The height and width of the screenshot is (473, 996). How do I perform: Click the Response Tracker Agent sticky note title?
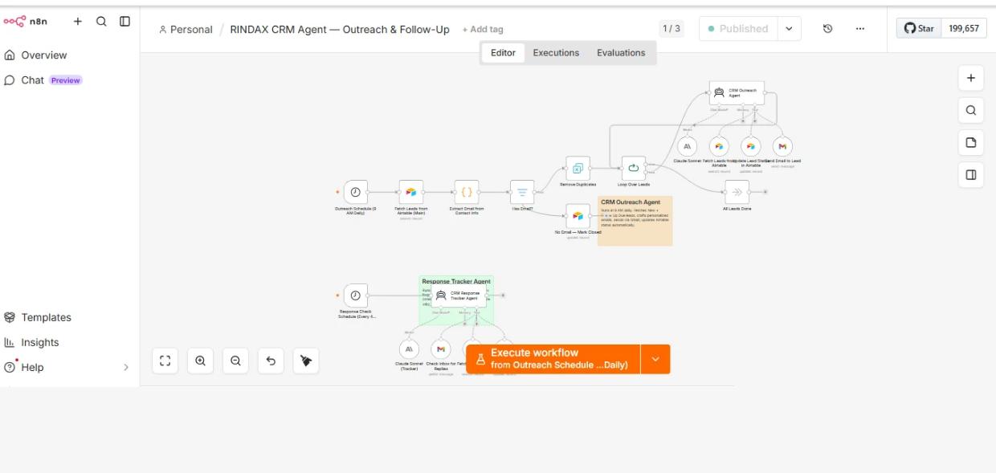[456, 282]
